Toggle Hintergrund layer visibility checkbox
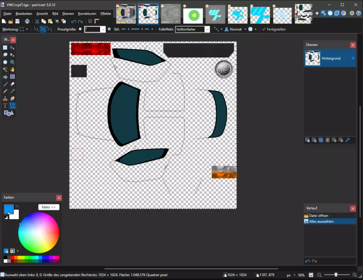This screenshot has width=363, height=280. coord(353,58)
